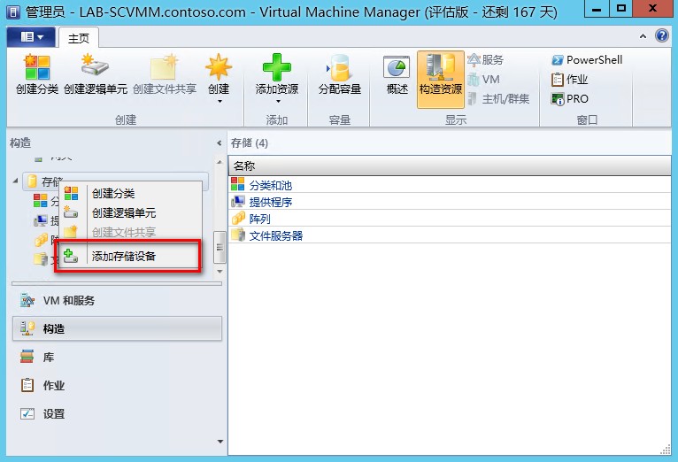Open the 提供程序 link in list
Image resolution: width=678 pixels, height=462 pixels.
pos(271,202)
